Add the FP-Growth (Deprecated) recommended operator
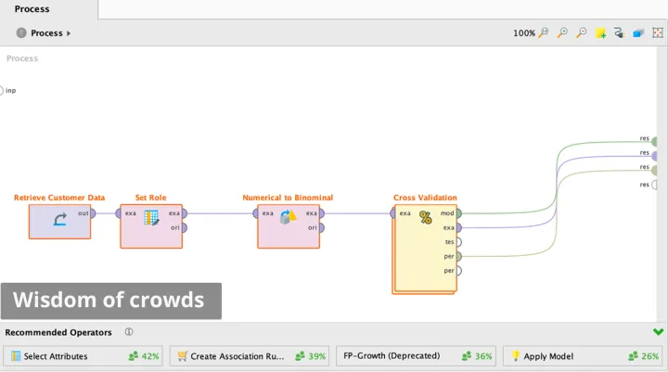 [417, 356]
